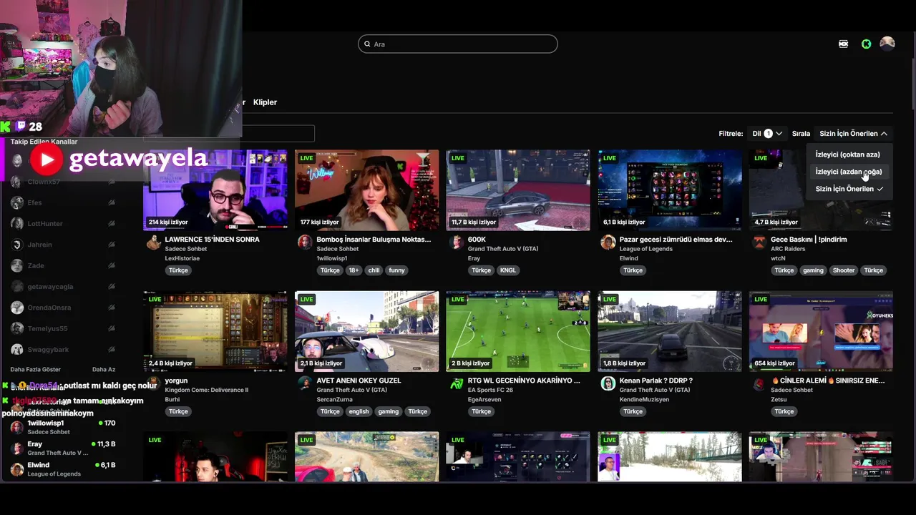Open EA Sports FC 26 category link
Screen dimensions: 916x515
tap(490, 390)
